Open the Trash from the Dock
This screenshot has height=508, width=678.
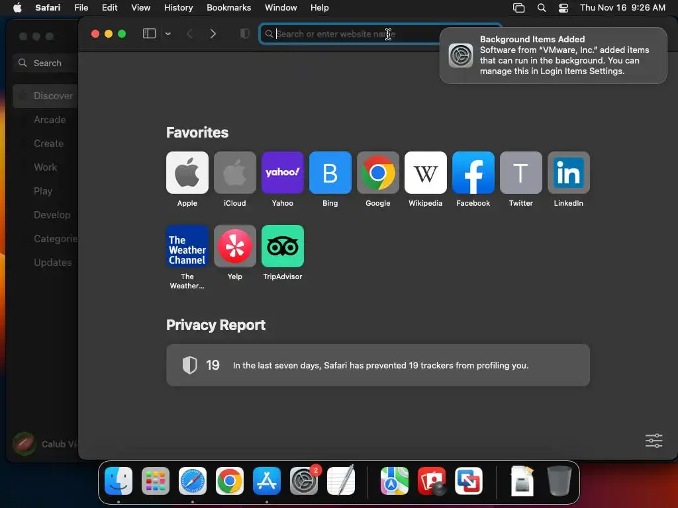(559, 481)
